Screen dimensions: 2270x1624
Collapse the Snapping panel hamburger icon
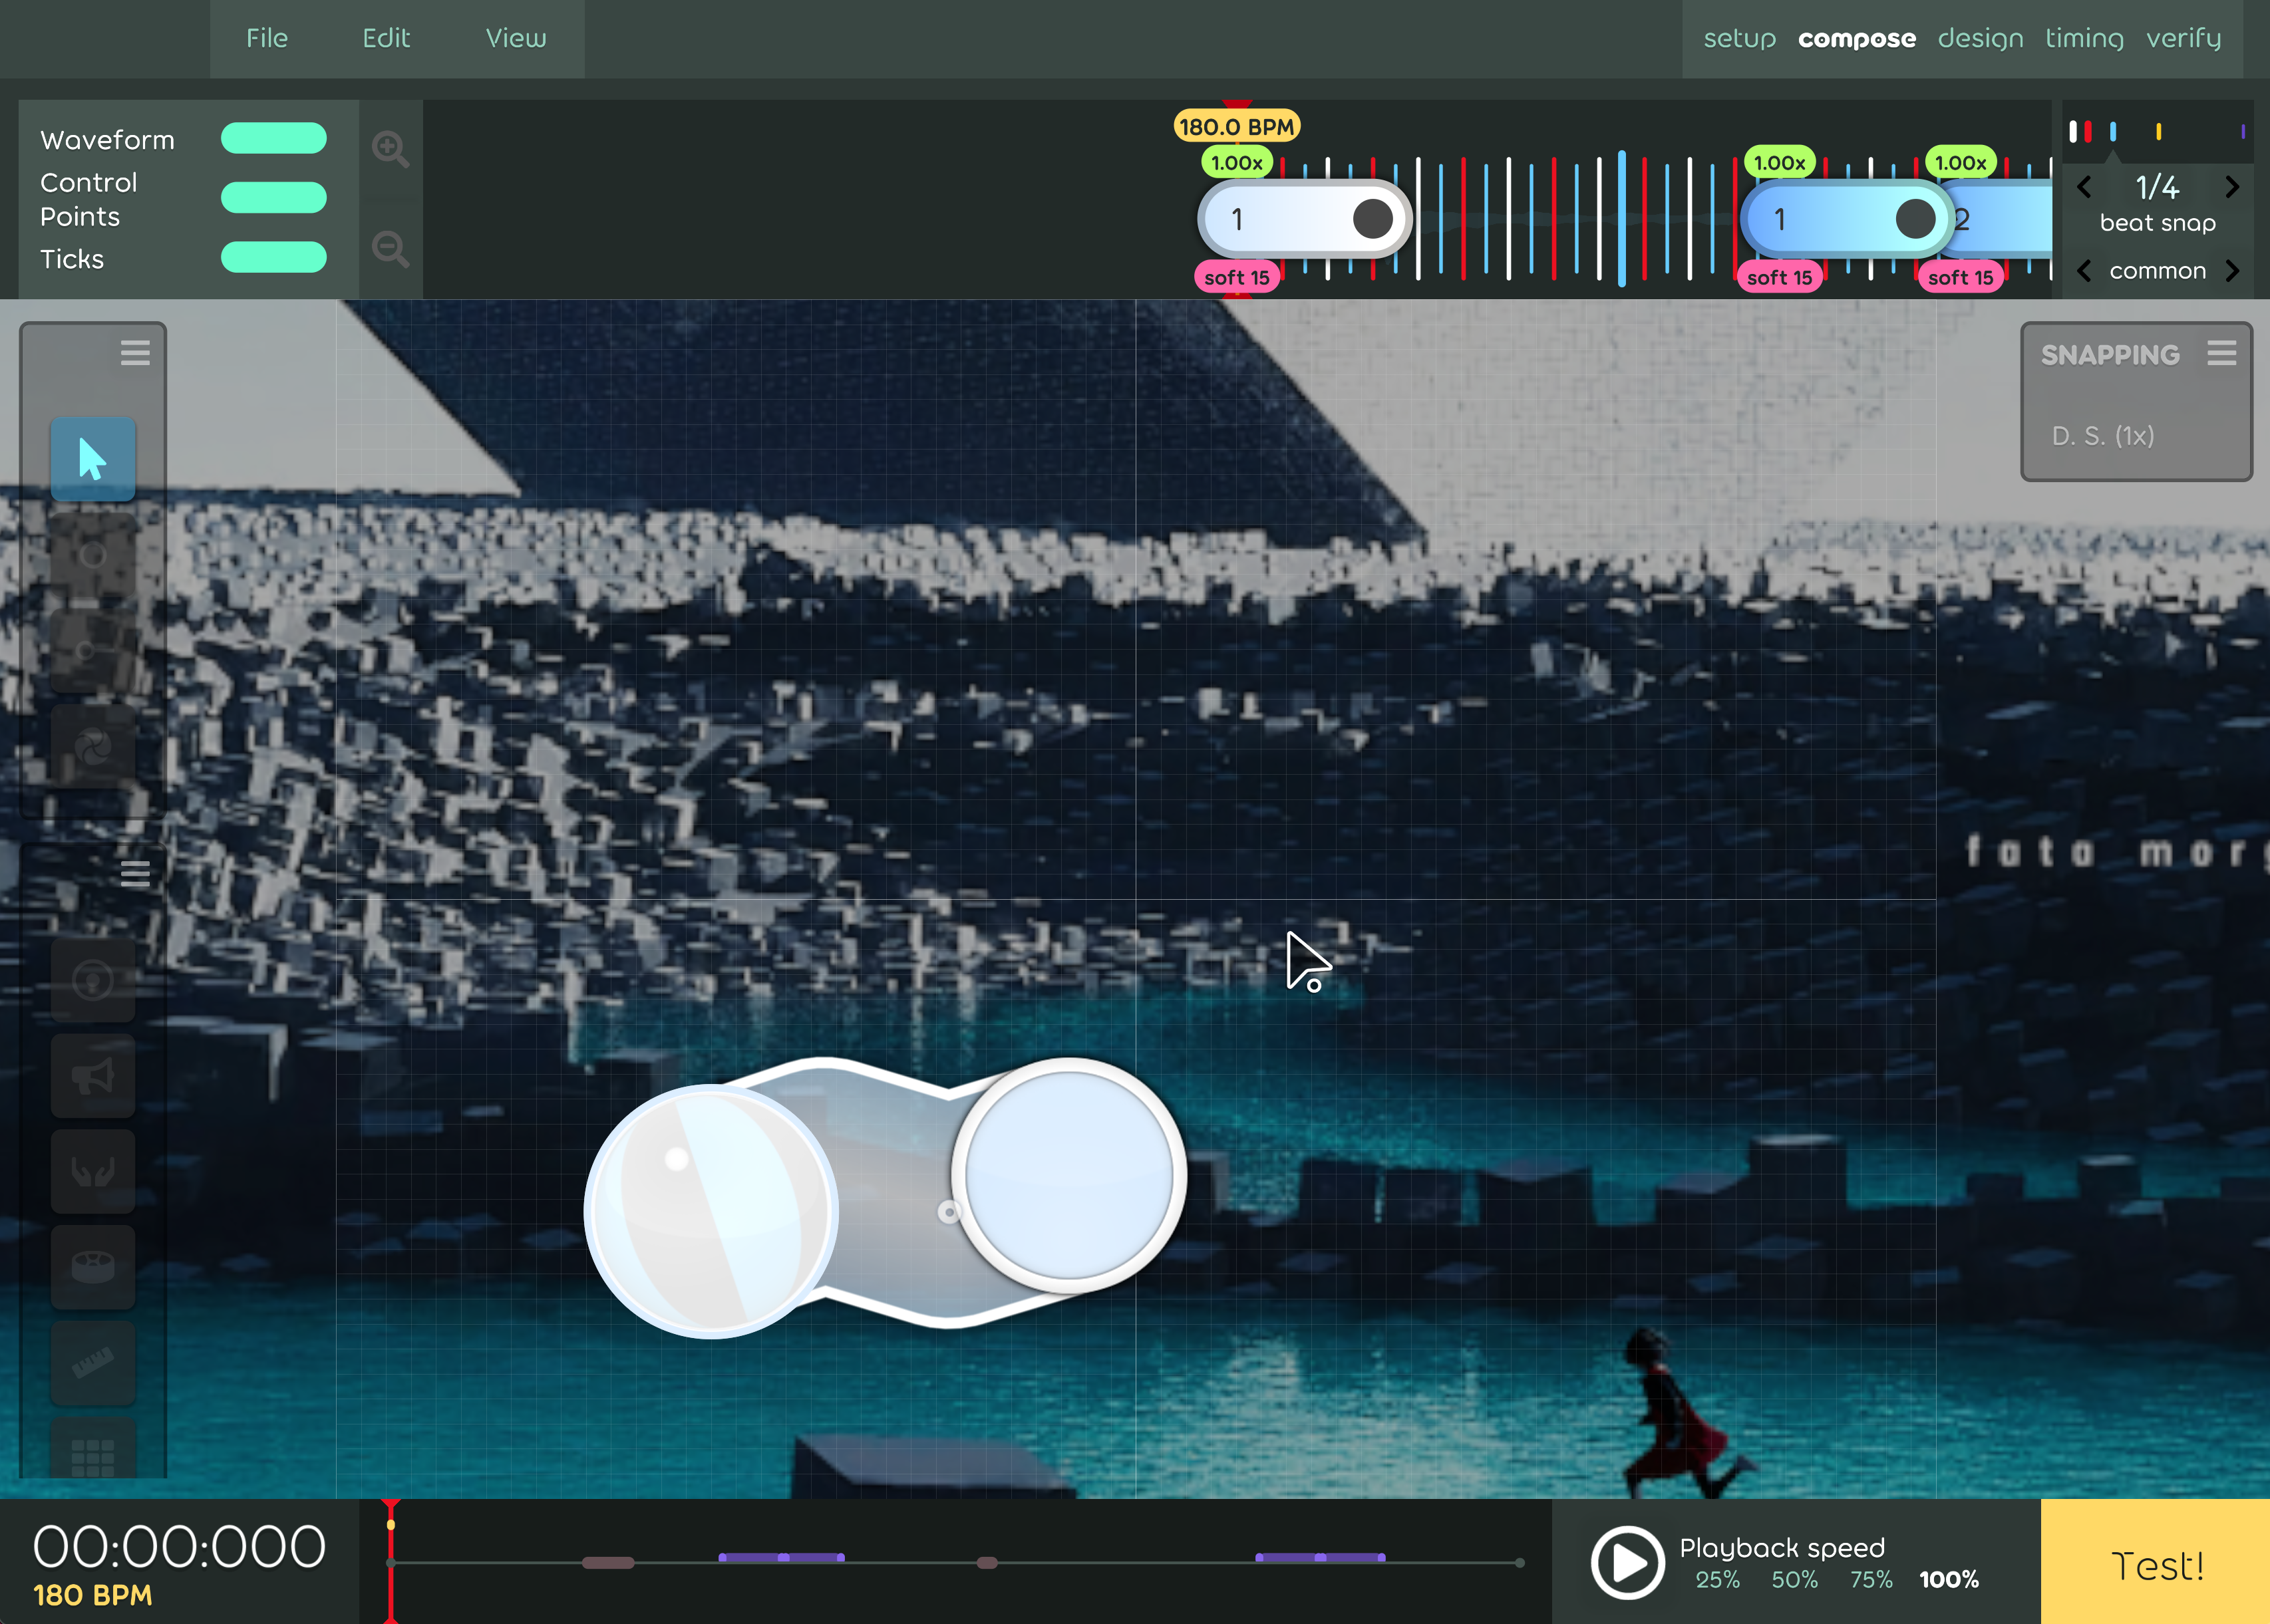click(2222, 353)
